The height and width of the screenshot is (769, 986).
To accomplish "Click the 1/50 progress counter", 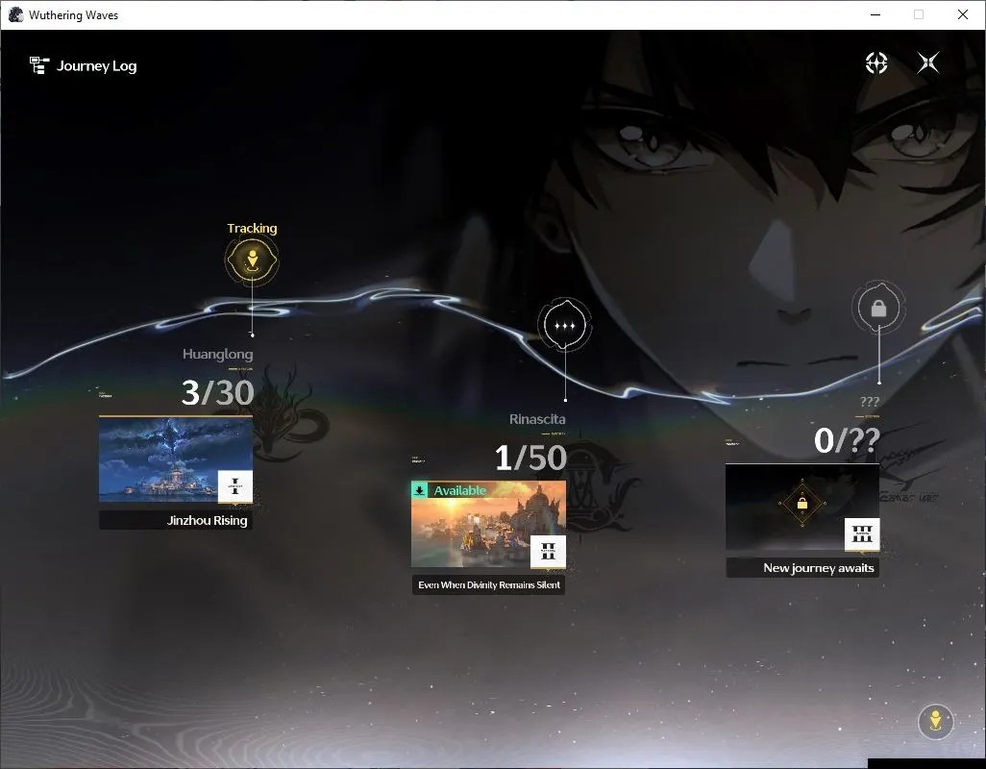I will pyautogui.click(x=530, y=458).
